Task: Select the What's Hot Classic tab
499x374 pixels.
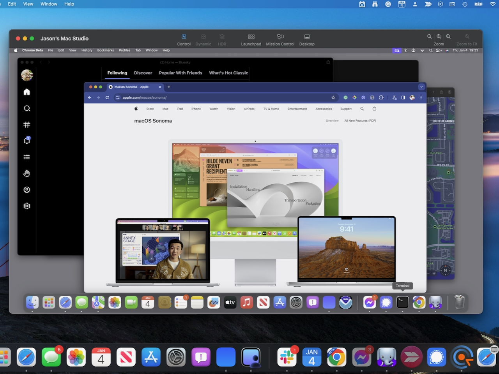Action: [228, 73]
